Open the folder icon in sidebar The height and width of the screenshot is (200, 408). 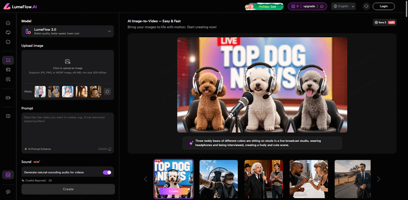8,42
